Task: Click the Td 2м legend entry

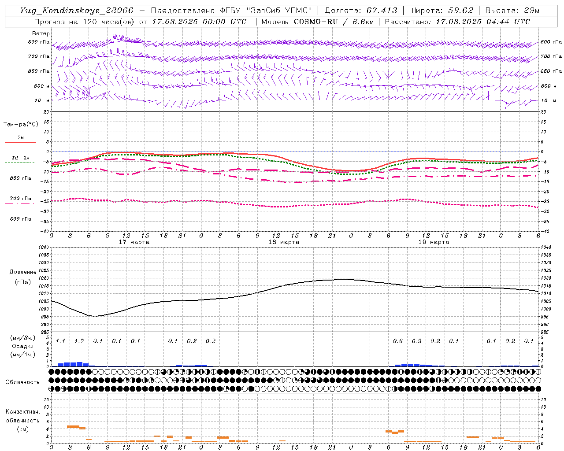Action: click(x=20, y=158)
